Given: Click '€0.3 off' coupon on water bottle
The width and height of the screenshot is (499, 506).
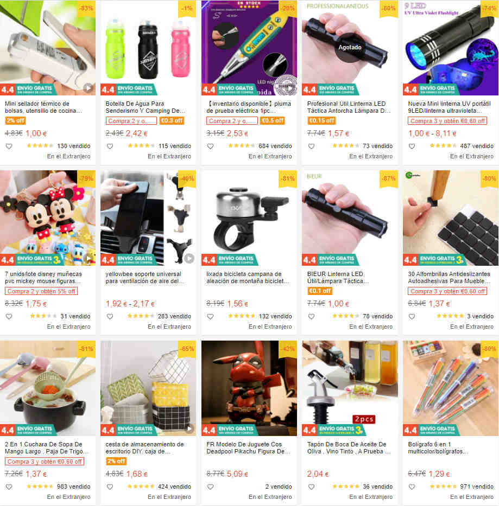Looking at the screenshot, I should tap(172, 121).
